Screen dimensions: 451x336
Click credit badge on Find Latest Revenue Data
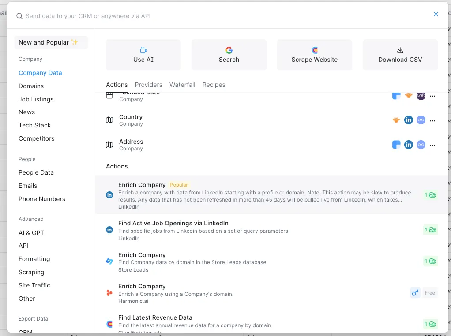(430, 324)
